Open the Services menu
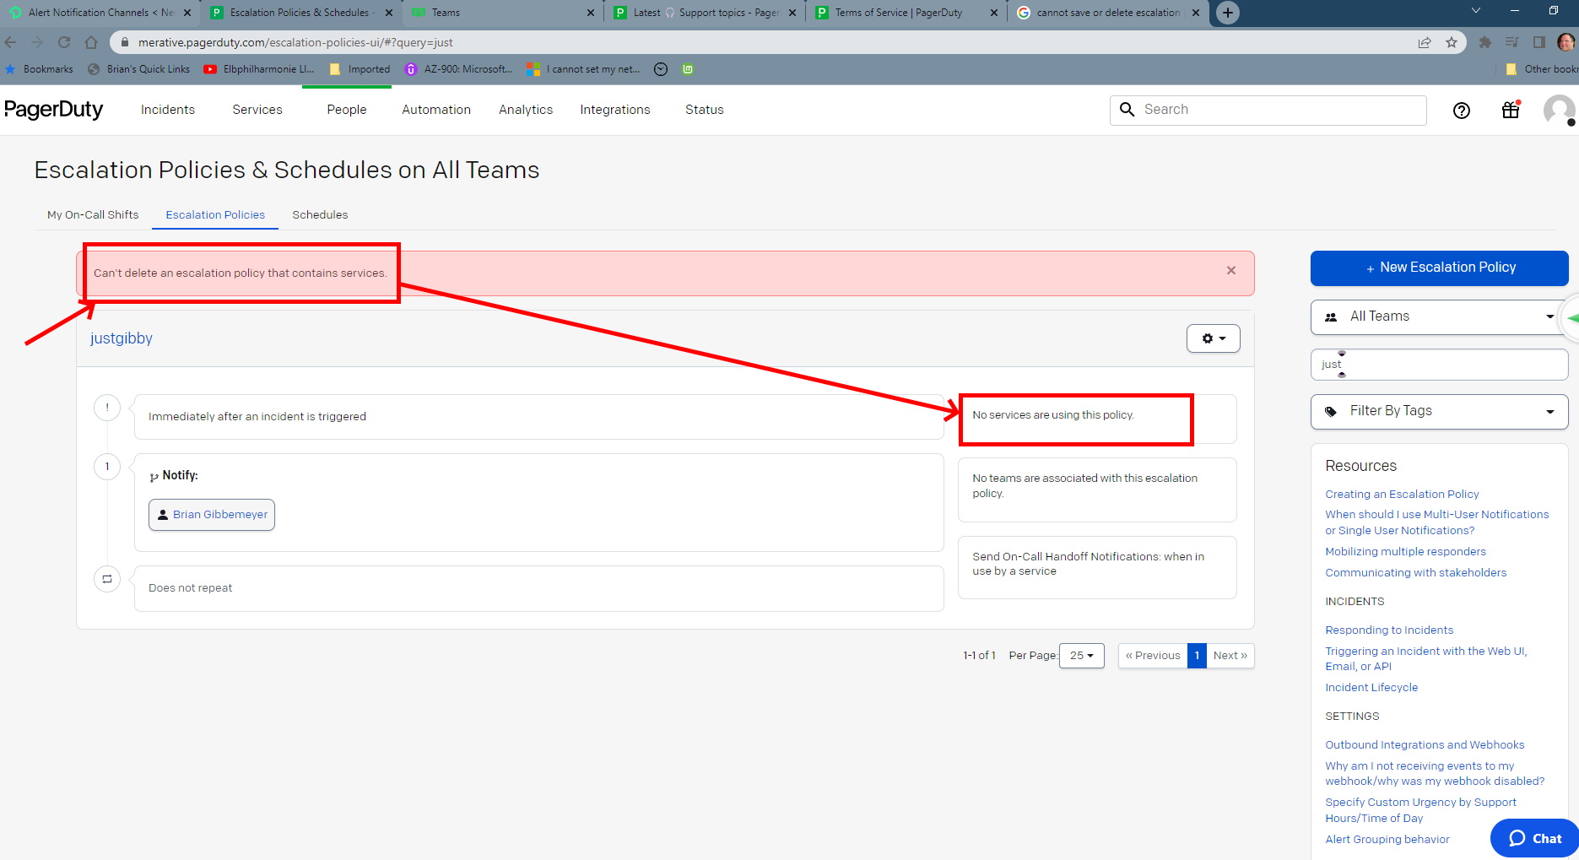This screenshot has height=860, width=1579. tap(257, 110)
